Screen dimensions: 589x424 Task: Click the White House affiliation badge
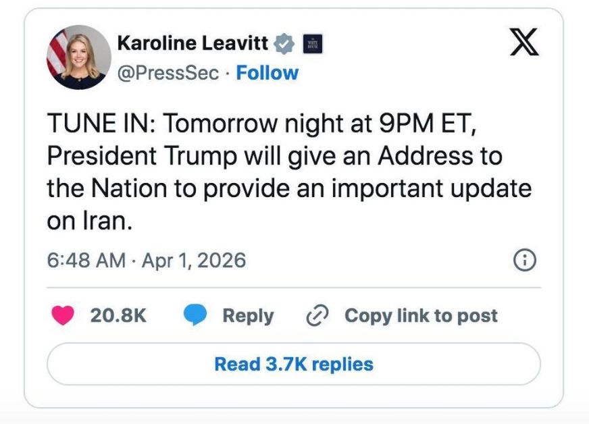(311, 44)
